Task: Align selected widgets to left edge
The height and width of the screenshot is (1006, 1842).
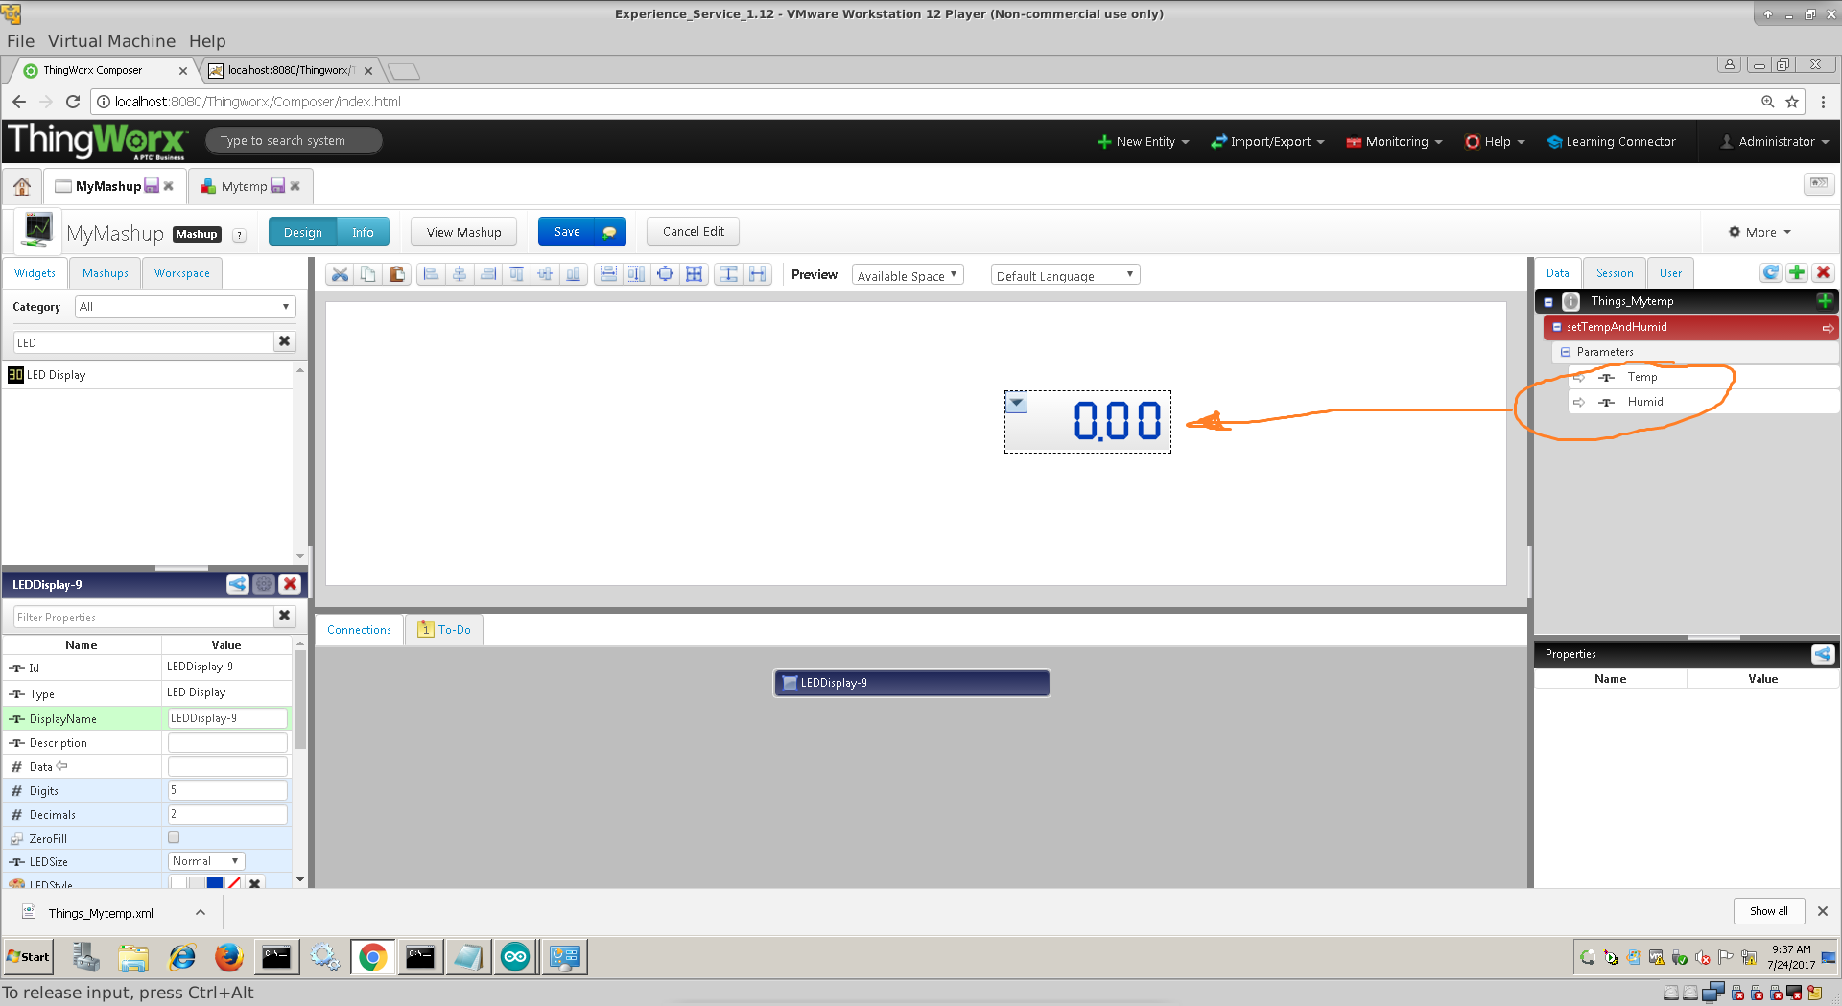Action: point(431,274)
